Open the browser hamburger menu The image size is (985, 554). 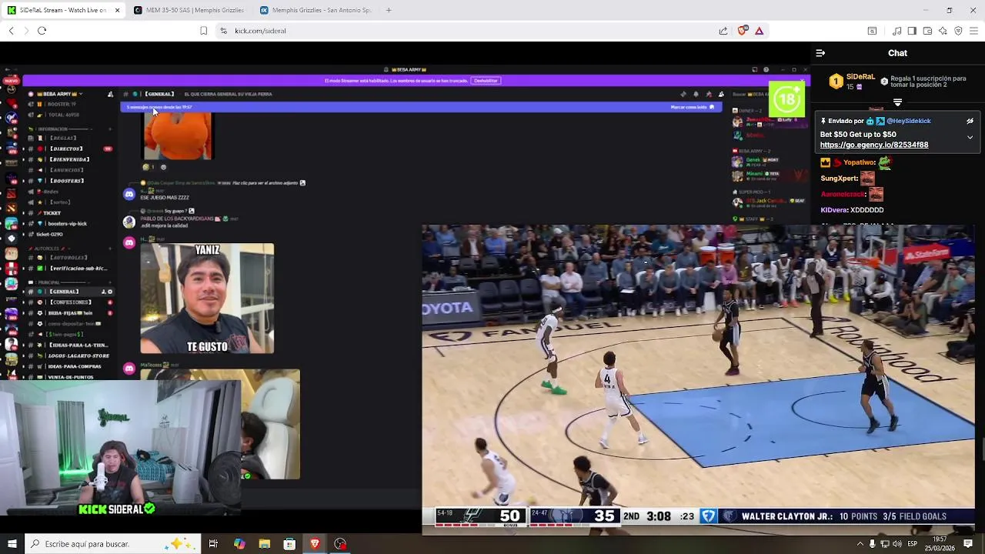pyautogui.click(x=973, y=31)
